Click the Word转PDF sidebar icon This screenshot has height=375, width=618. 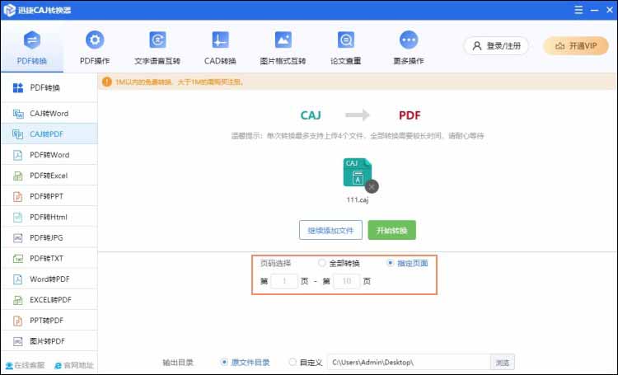(18, 279)
